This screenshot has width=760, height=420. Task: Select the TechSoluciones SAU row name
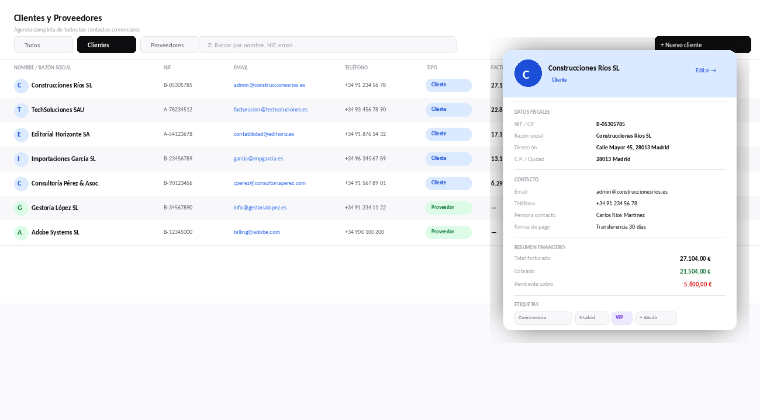click(58, 110)
